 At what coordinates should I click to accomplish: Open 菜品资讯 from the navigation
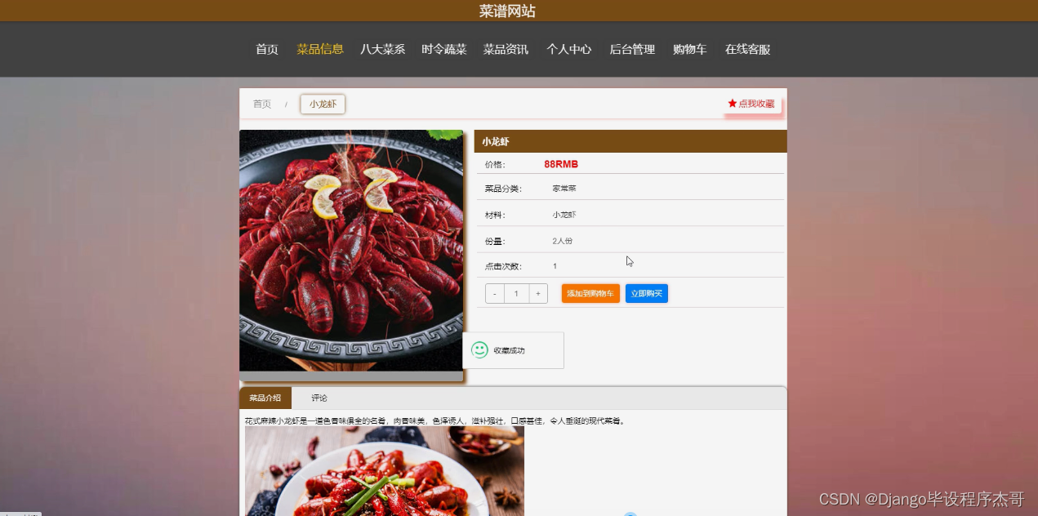point(506,49)
